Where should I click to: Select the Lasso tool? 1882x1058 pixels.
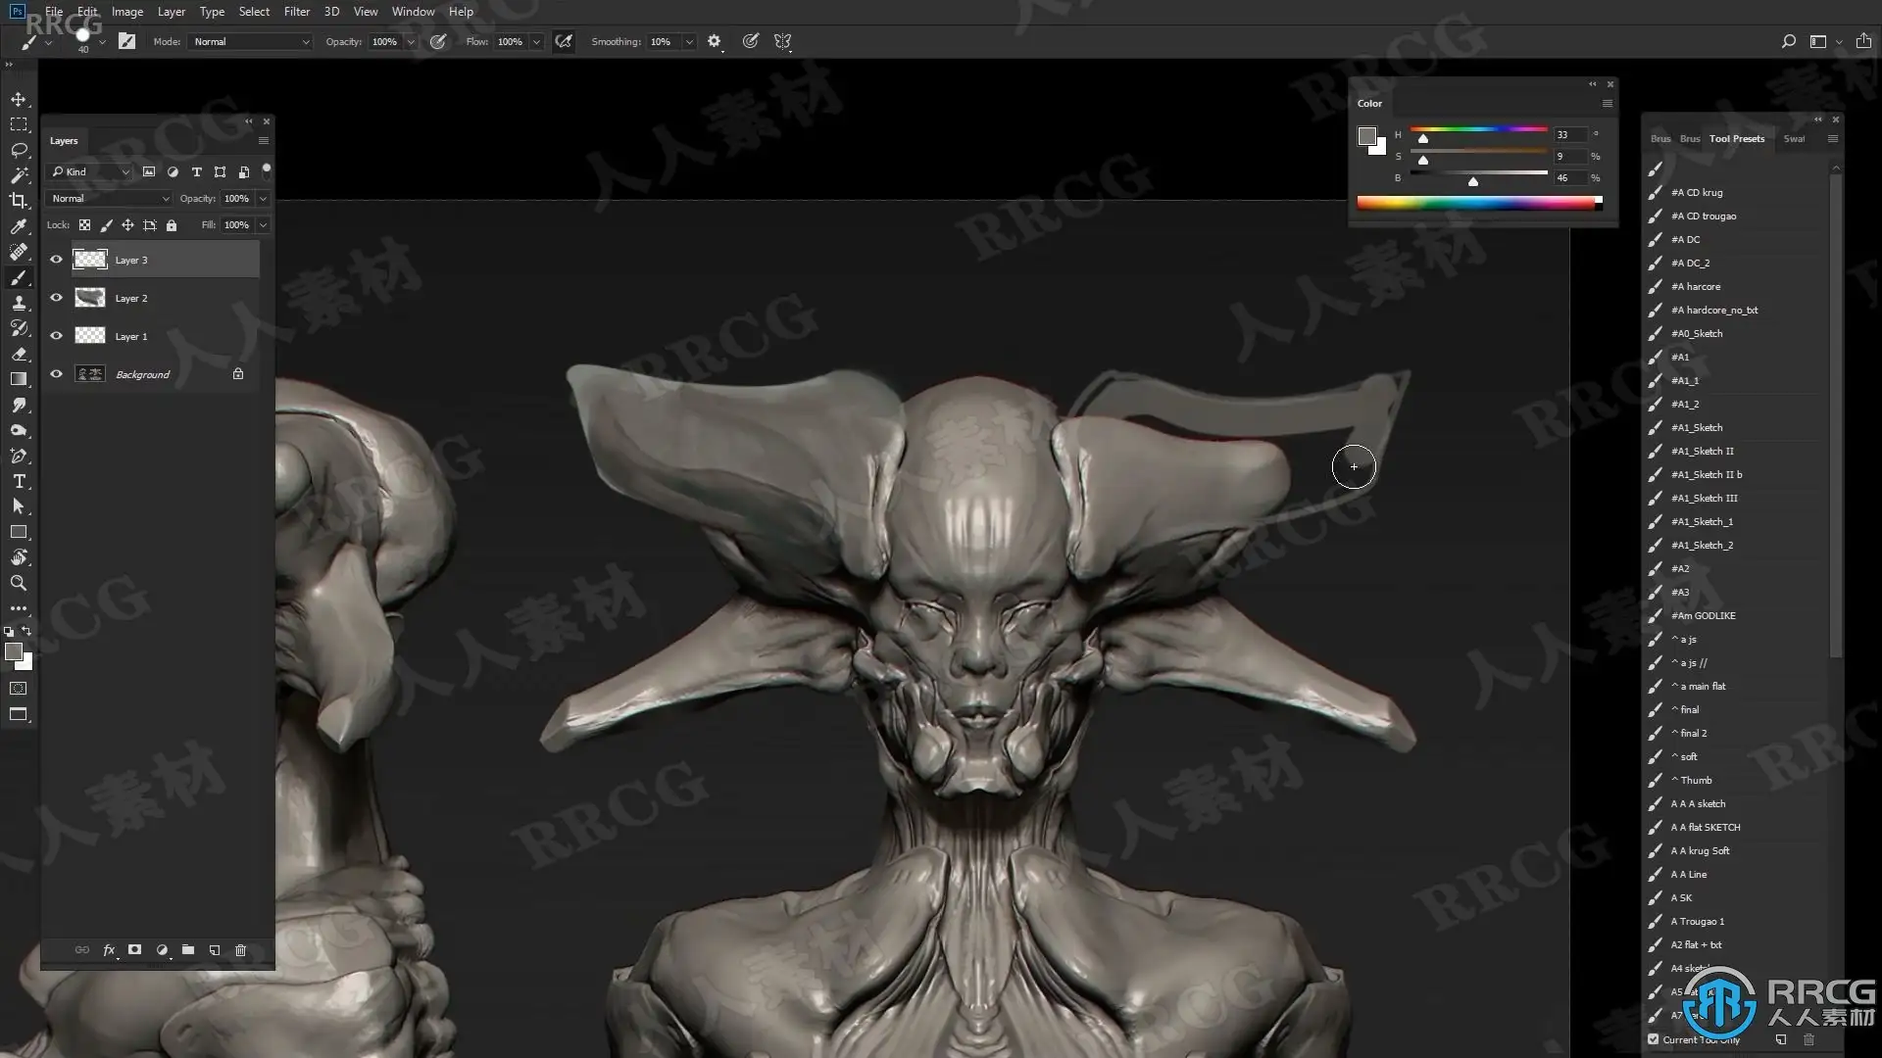coord(19,150)
